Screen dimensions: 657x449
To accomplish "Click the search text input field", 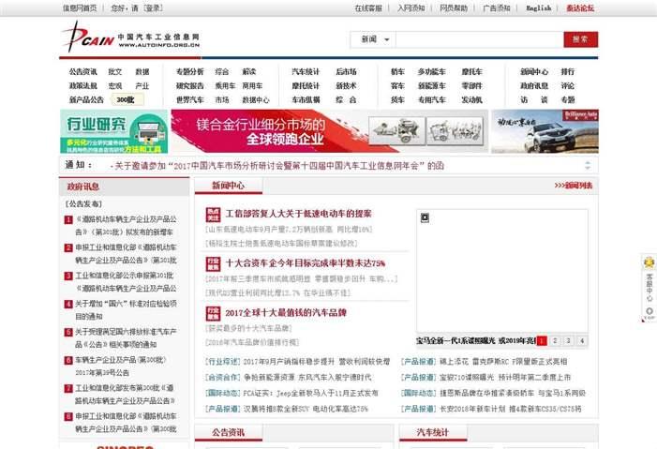I will pyautogui.click(x=478, y=39).
